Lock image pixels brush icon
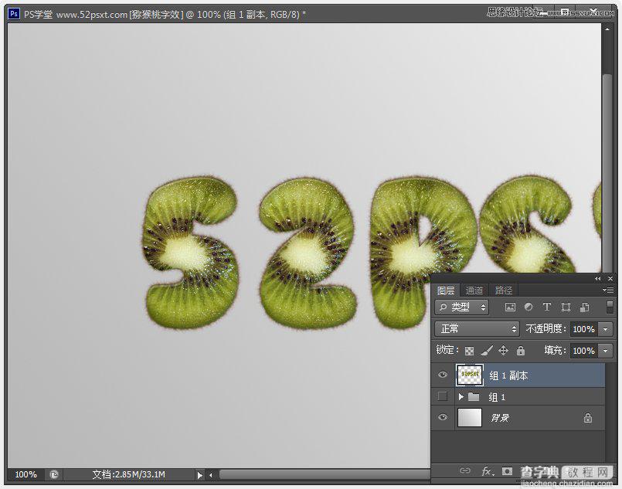This screenshot has width=622, height=489. (x=486, y=351)
